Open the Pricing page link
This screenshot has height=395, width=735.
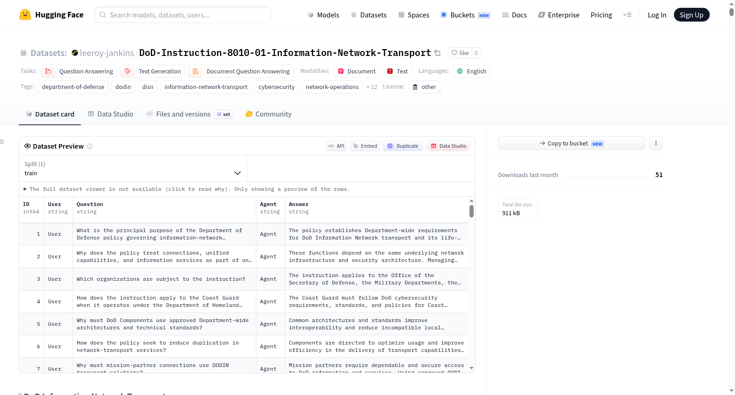click(x=601, y=15)
